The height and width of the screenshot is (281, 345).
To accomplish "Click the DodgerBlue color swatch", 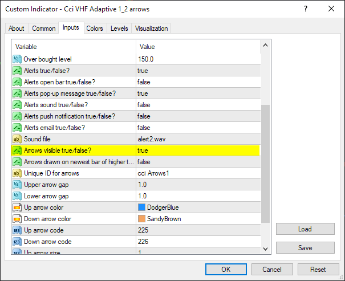I will pyautogui.click(x=141, y=207).
